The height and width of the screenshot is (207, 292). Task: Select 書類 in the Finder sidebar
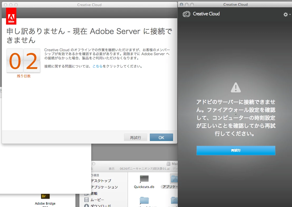(94, 194)
